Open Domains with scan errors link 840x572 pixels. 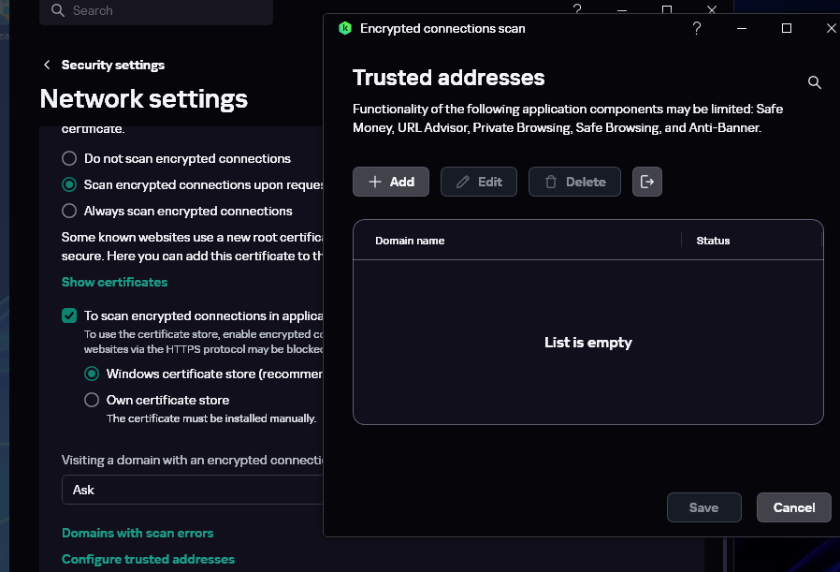138,533
